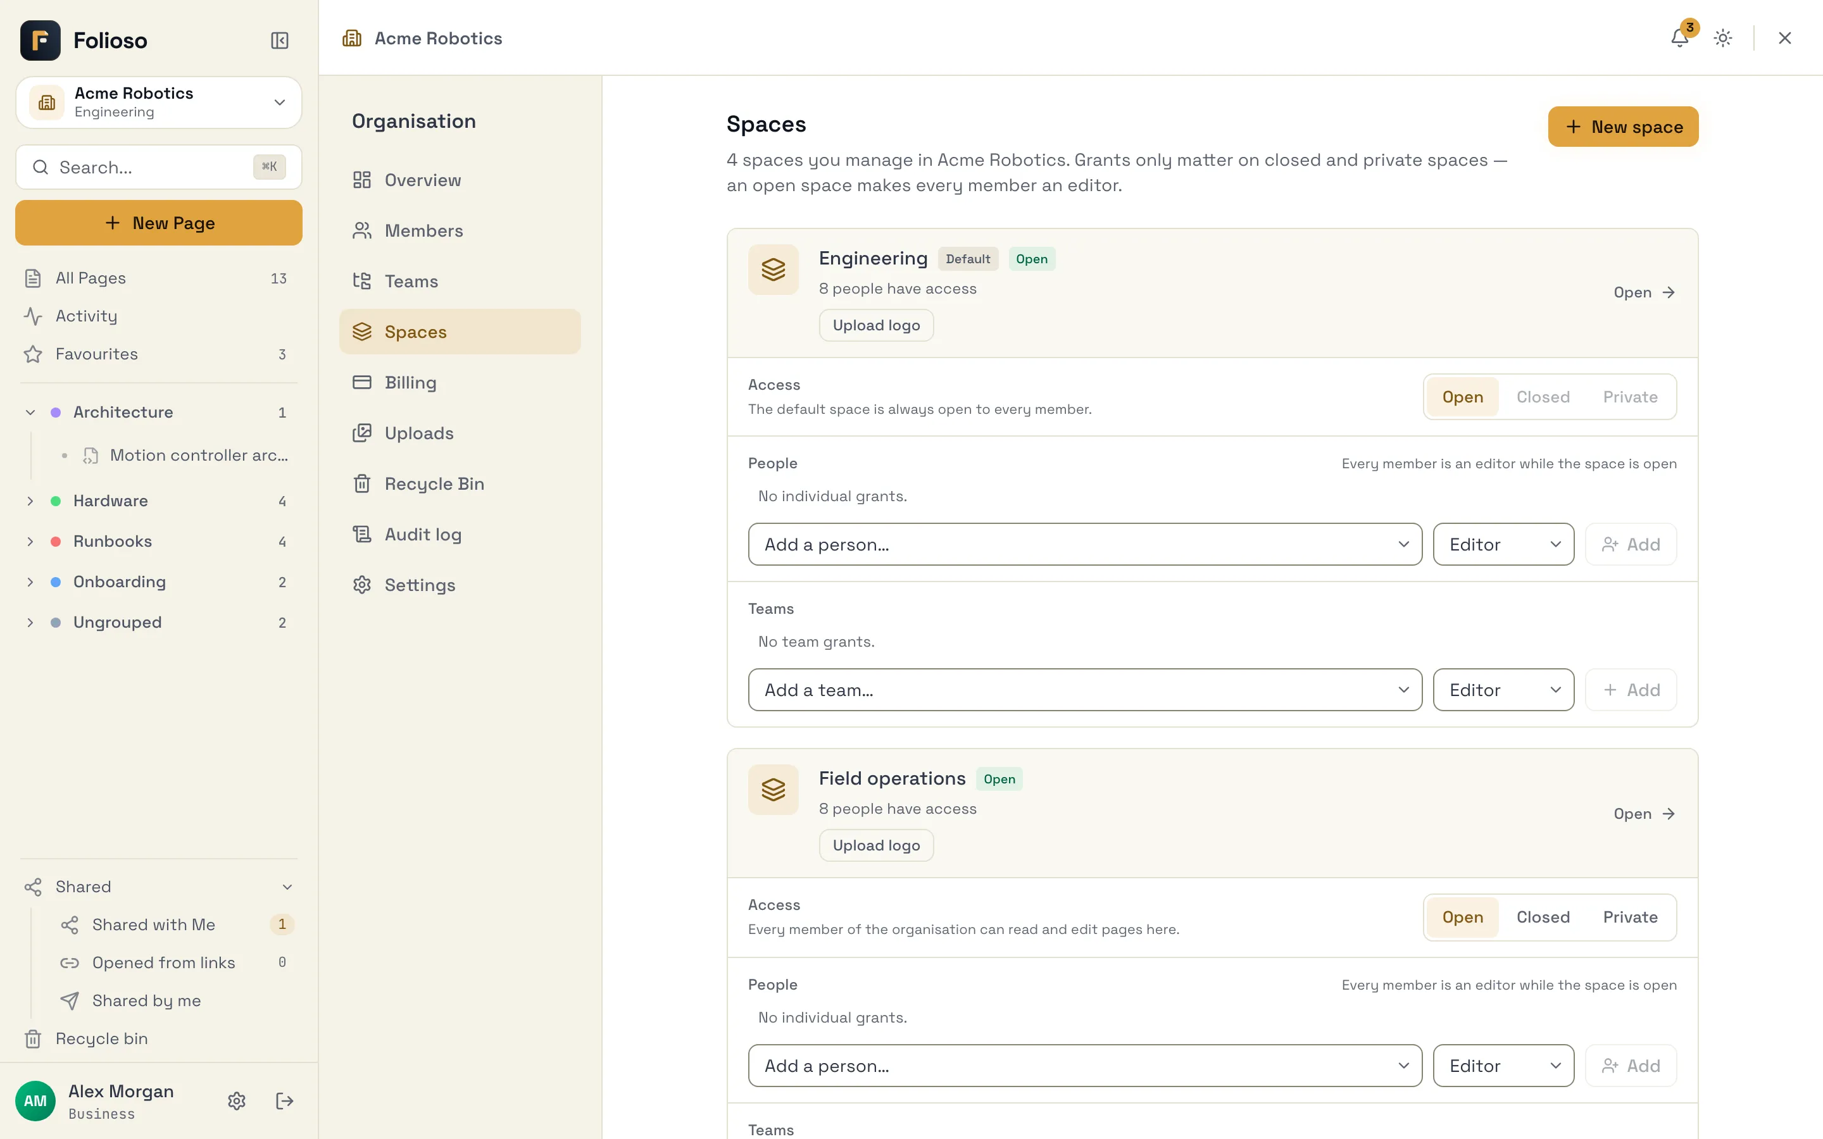Upload logo for Field operations space
The image size is (1823, 1139).
[876, 846]
